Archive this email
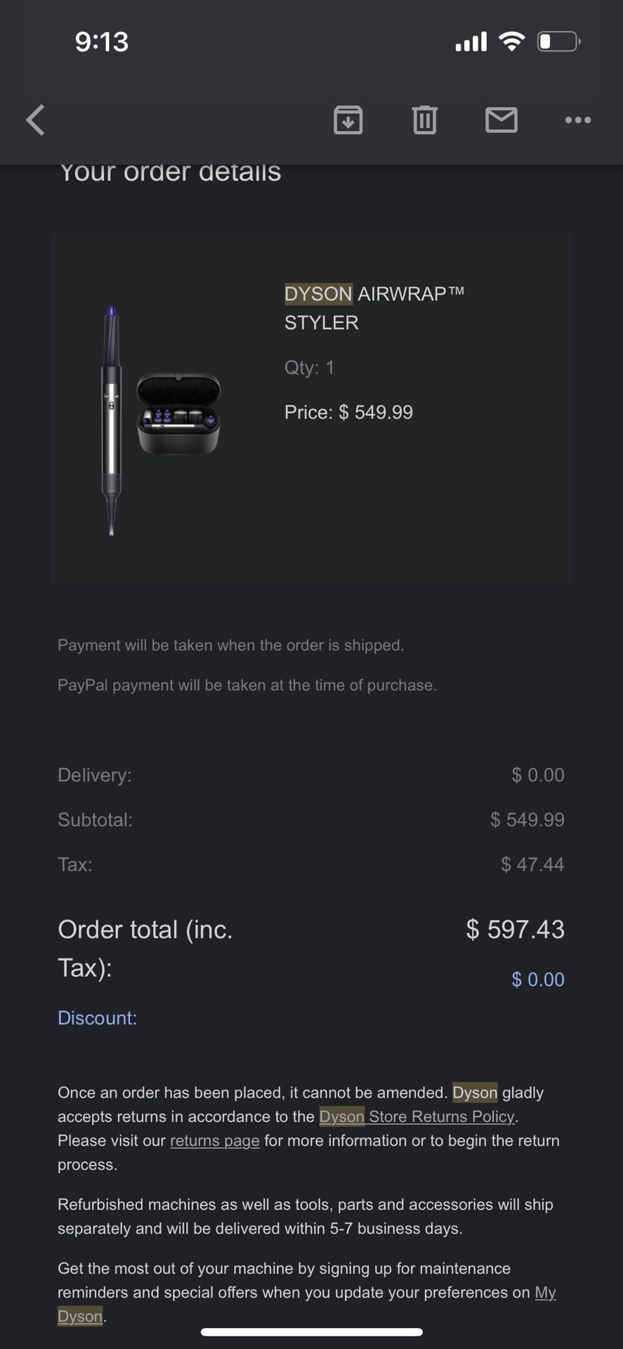This screenshot has width=623, height=1349. coord(348,119)
